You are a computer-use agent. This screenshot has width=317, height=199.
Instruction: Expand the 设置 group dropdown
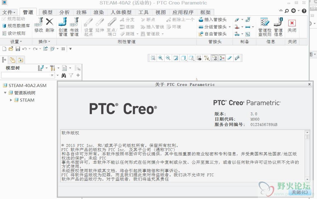(x=16, y=42)
